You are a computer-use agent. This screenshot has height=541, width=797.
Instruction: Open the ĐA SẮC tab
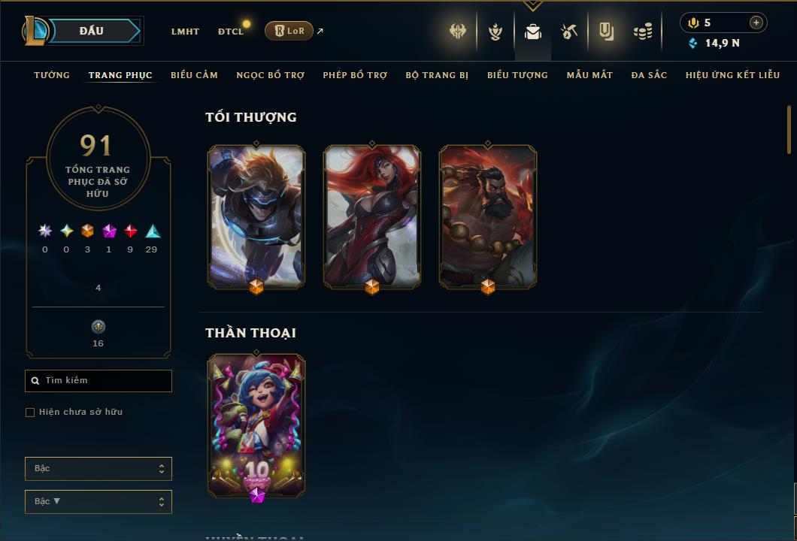[649, 75]
